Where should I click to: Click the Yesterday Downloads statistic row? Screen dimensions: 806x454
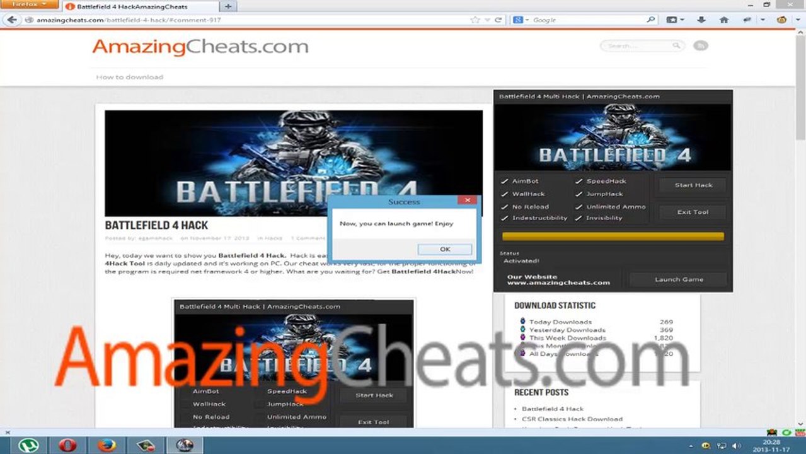tap(596, 330)
